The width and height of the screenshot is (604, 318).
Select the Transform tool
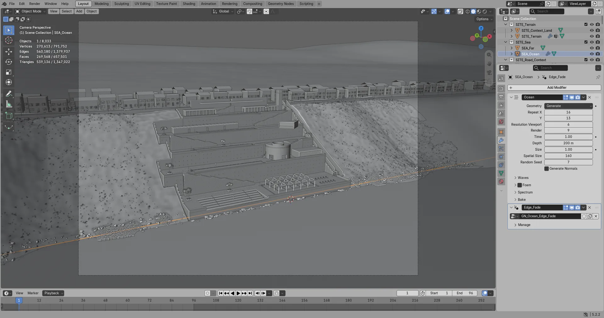[9, 82]
